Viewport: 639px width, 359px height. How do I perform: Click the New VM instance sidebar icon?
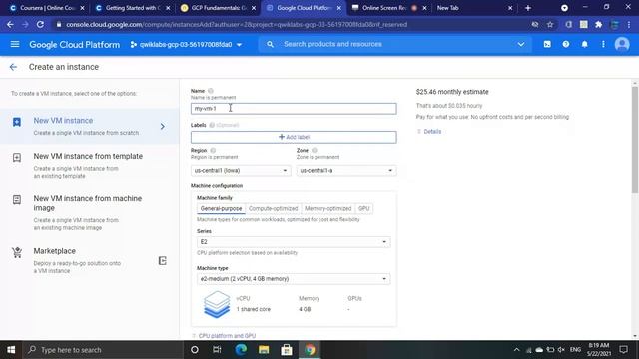click(x=17, y=122)
